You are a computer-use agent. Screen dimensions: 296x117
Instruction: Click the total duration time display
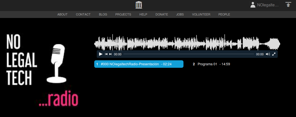click(x=260, y=54)
